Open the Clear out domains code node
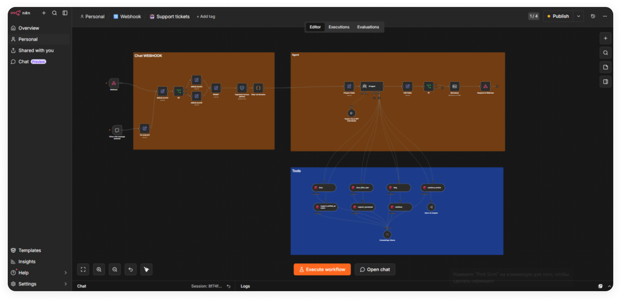621x302 pixels. click(258, 88)
